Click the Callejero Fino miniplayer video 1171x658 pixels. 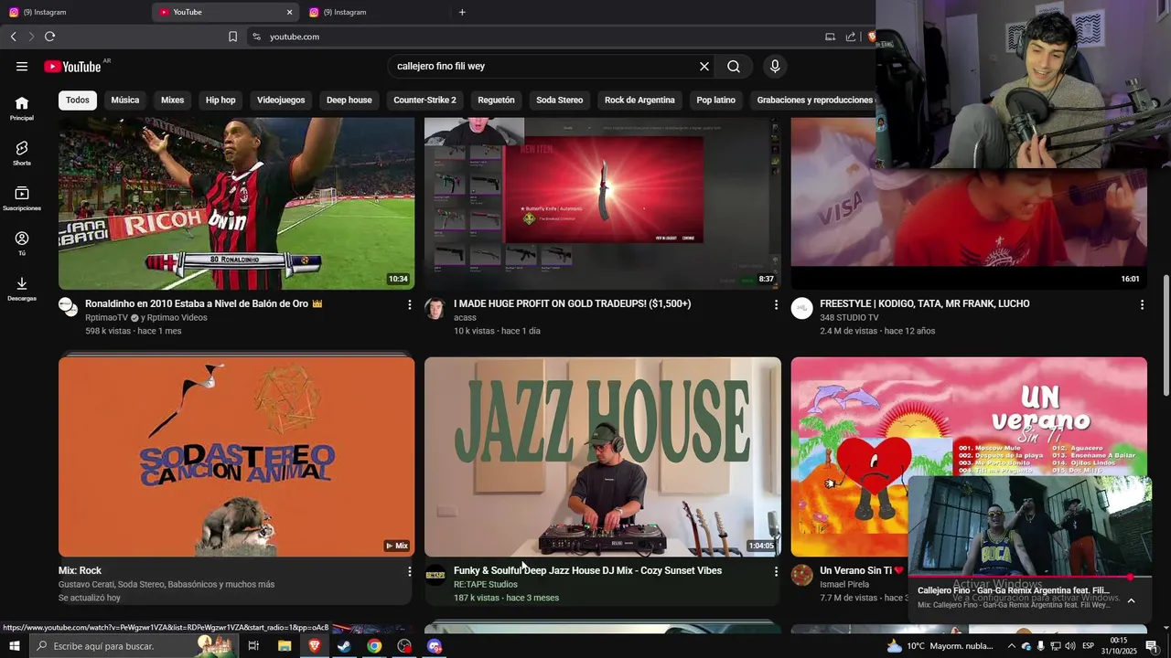click(1030, 525)
